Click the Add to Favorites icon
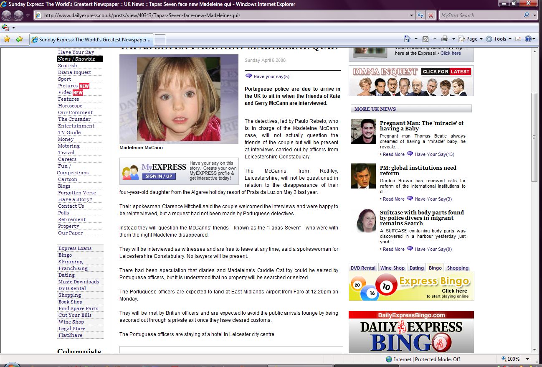The height and width of the screenshot is (367, 542). click(x=19, y=39)
